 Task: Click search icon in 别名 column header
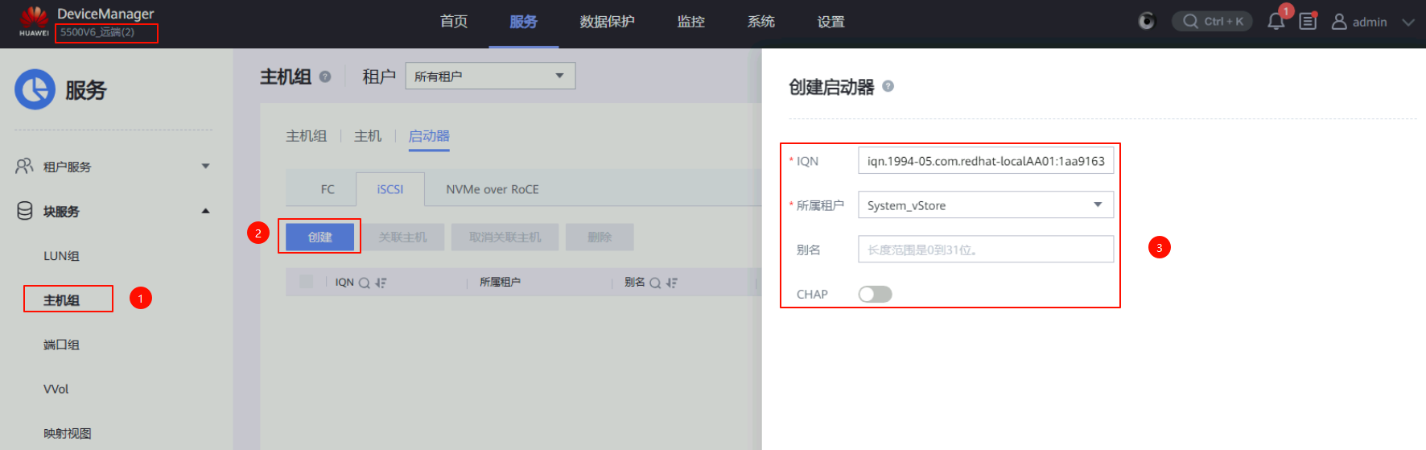pos(655,283)
